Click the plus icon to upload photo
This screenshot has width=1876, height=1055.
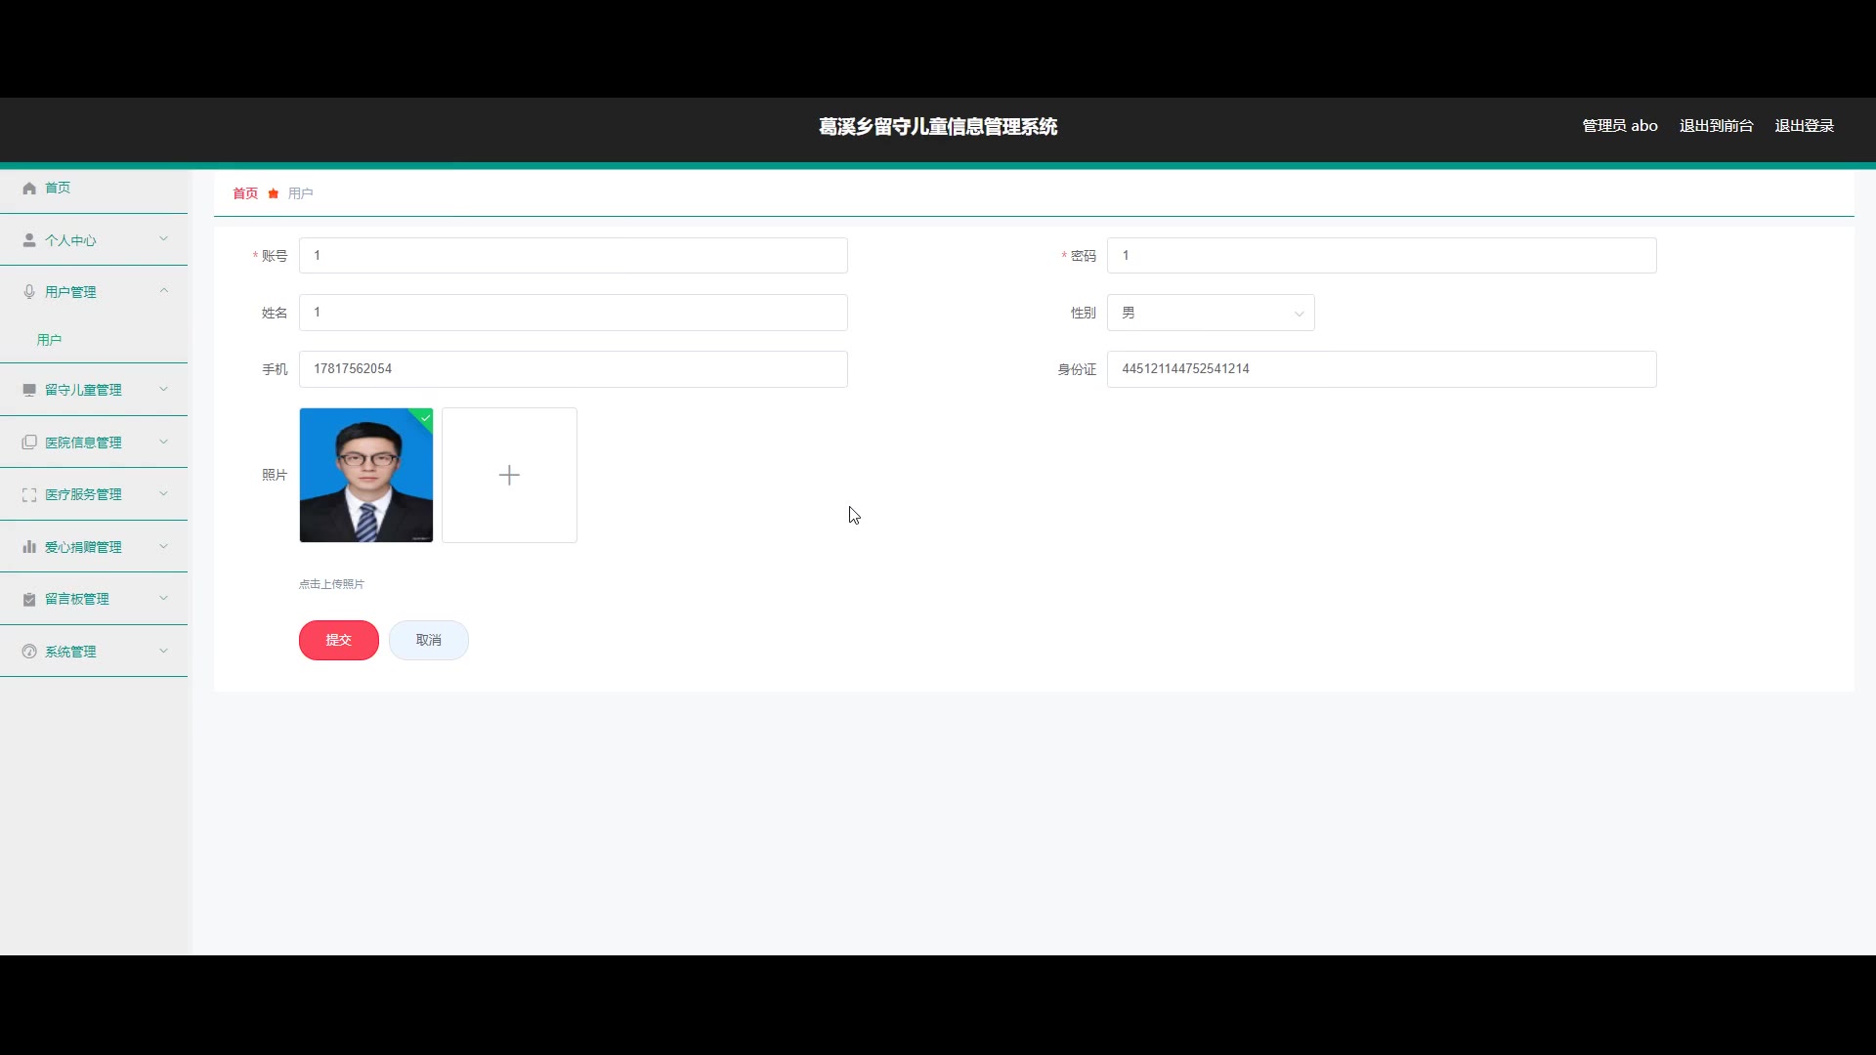tap(509, 476)
